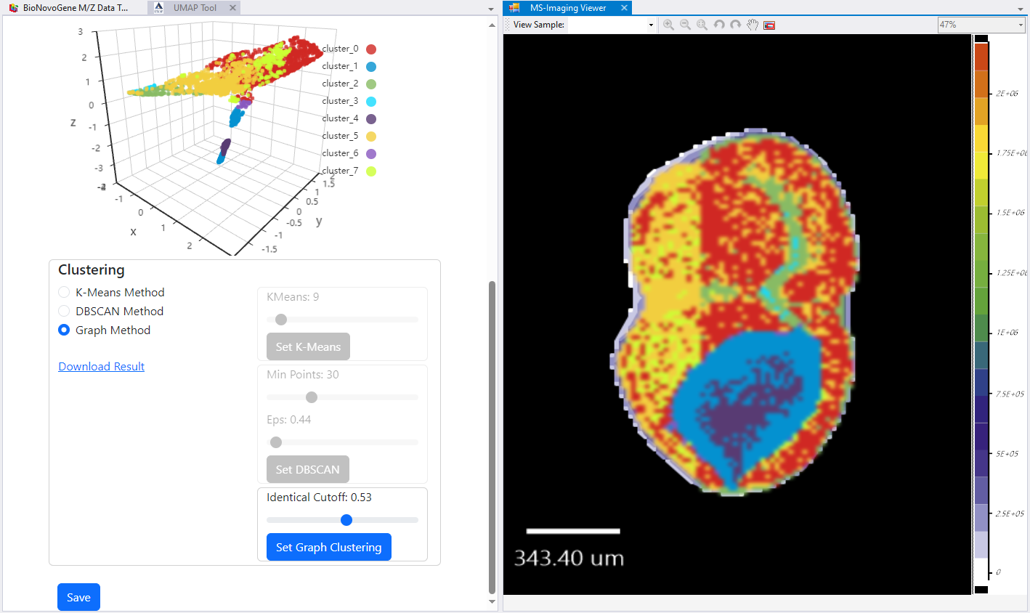Screen dimensions: 1030x613
Task: Click the blue Save button
Action: pyautogui.click(x=78, y=597)
